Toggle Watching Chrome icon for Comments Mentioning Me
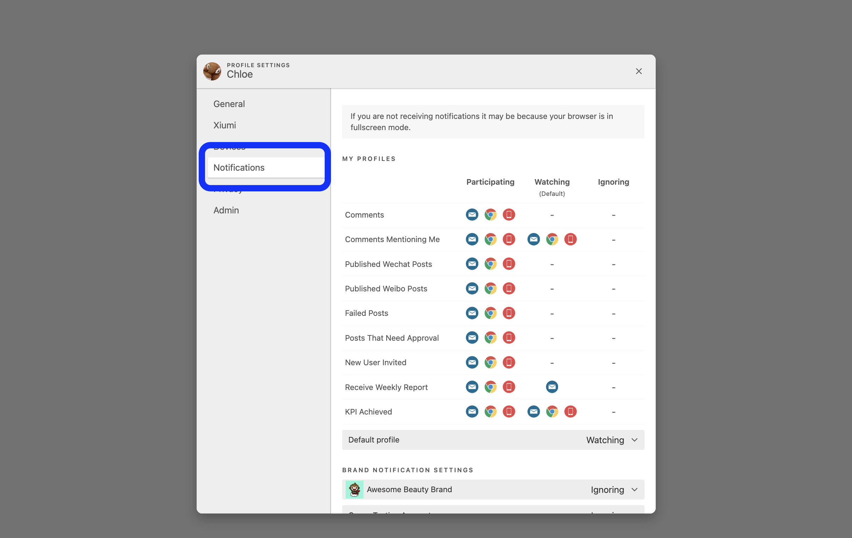Screen dimensions: 852x538 (x=552, y=240)
